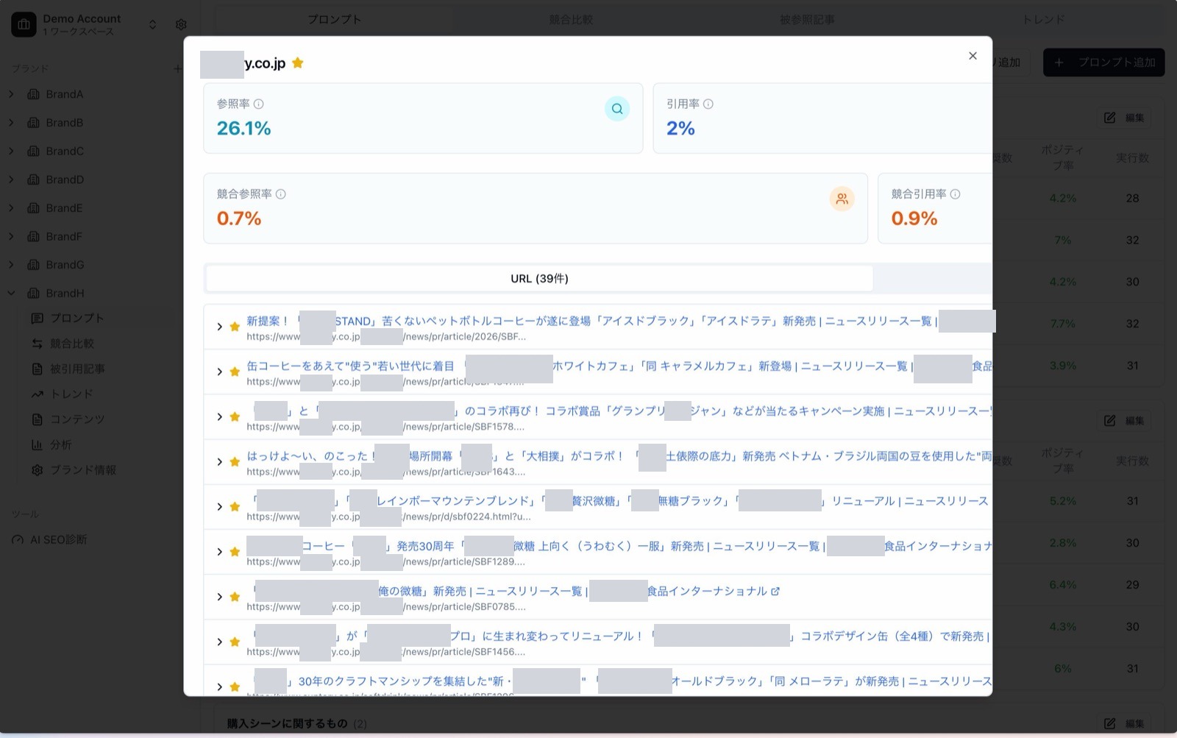The width and height of the screenshot is (1177, 738).
Task: Open 競合比較 under BrandH
Action: (x=71, y=344)
